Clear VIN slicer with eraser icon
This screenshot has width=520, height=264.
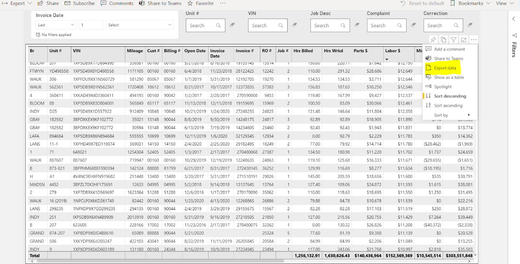tap(294, 25)
